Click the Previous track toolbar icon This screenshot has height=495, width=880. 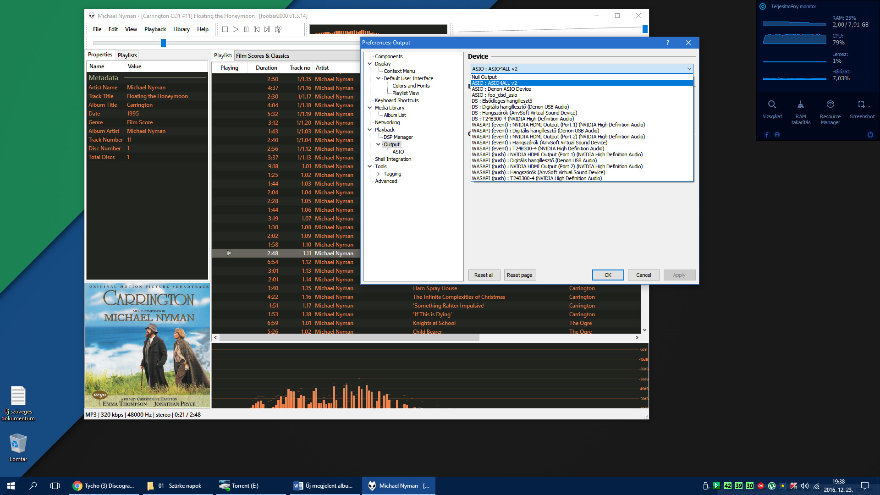pos(257,29)
